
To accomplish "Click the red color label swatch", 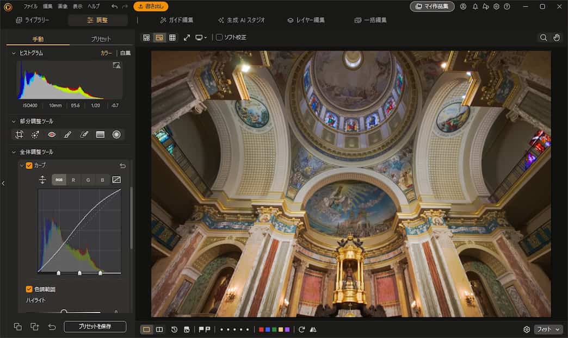I will [262, 329].
